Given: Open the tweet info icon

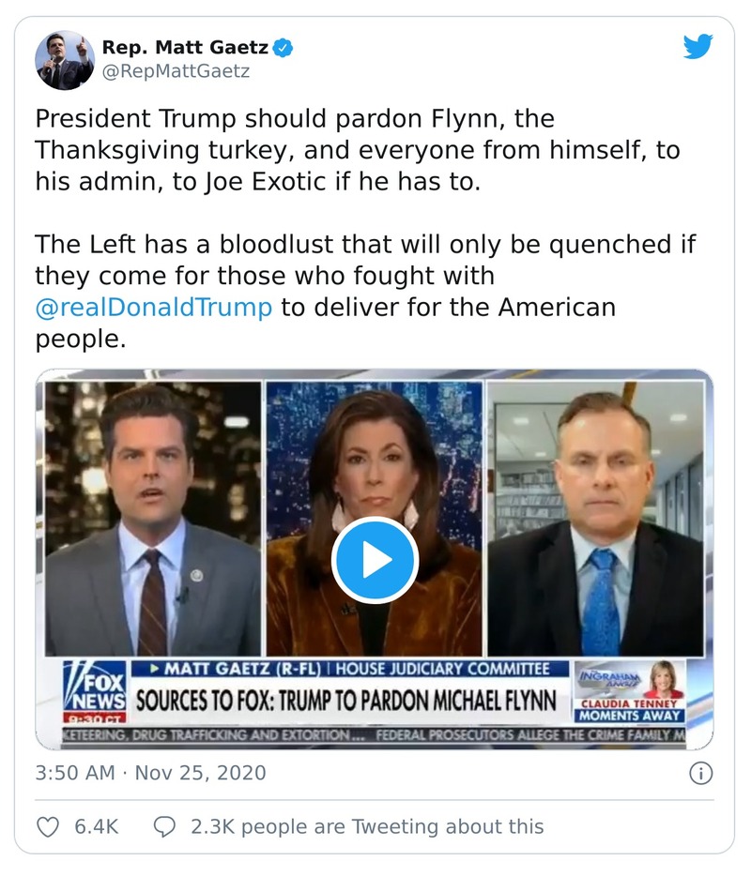Looking at the screenshot, I should click(x=700, y=773).
